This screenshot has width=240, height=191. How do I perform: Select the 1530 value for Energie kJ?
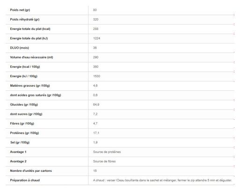96,76
